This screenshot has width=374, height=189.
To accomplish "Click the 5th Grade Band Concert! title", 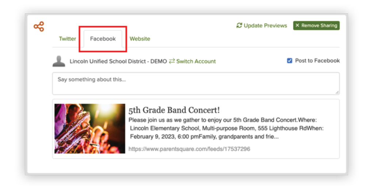I will (174, 110).
